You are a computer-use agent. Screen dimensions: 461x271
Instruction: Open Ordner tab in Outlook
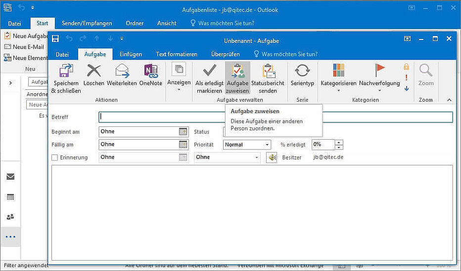(135, 24)
